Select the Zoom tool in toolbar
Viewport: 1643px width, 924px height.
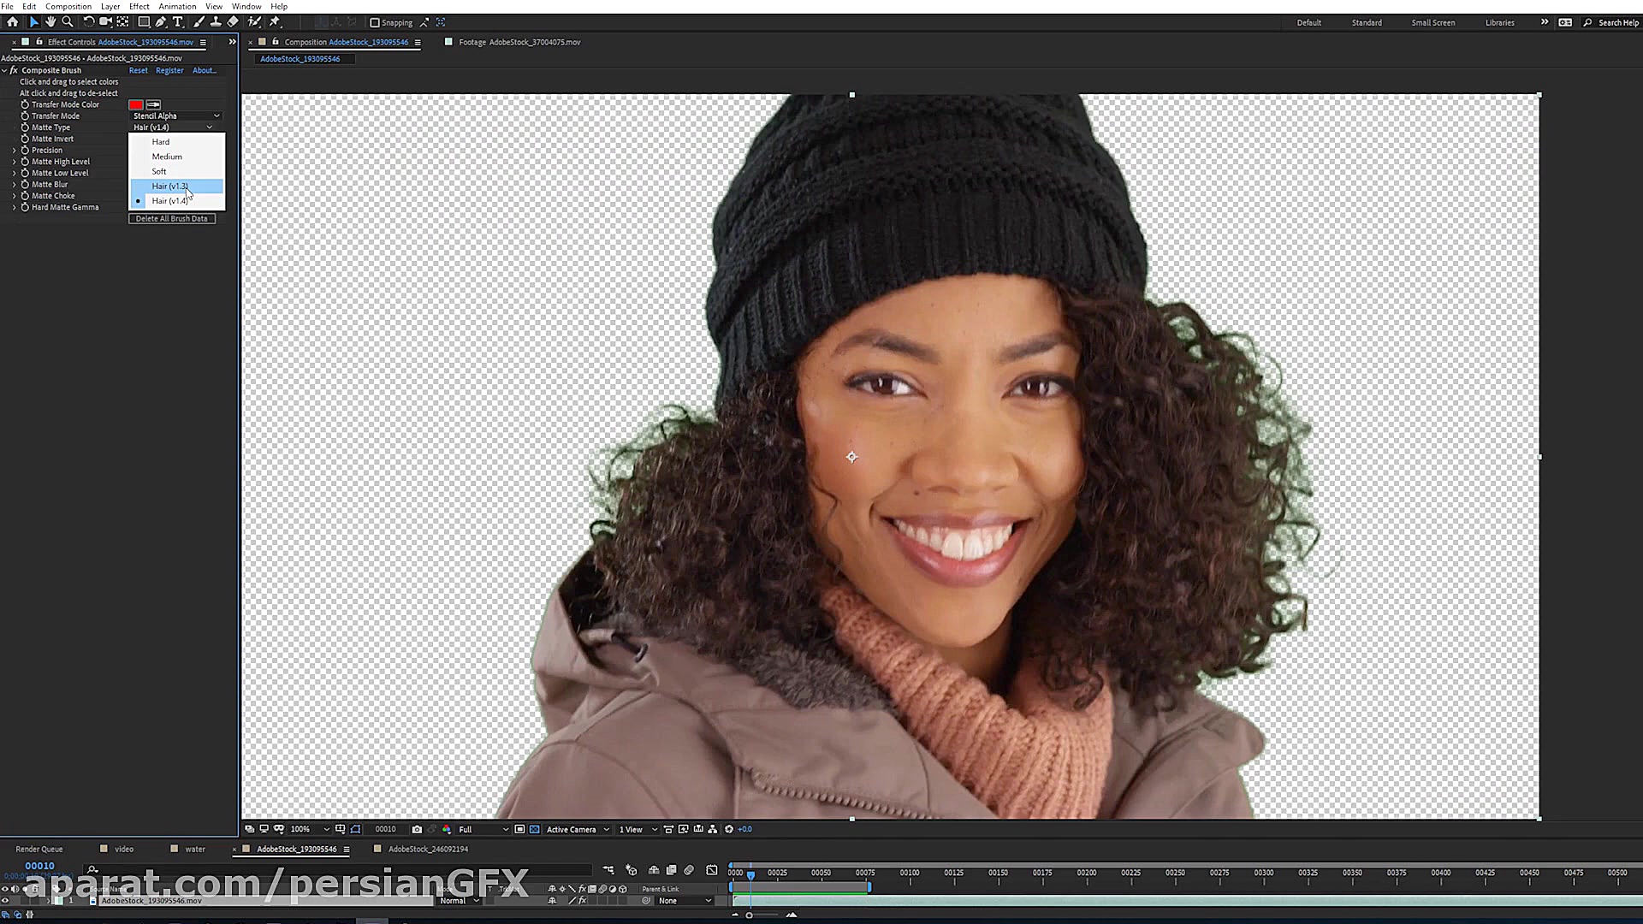coord(68,22)
